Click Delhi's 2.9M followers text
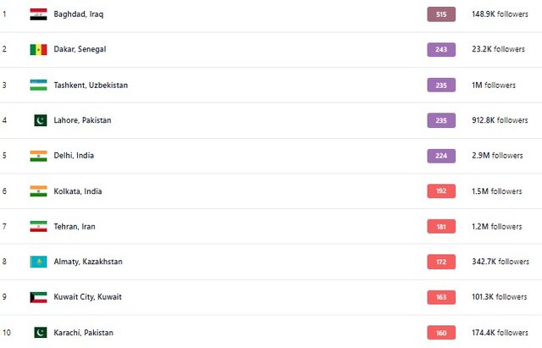542x348 pixels. pos(497,156)
